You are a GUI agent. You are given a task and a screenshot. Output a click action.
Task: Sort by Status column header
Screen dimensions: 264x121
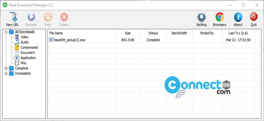[x=153, y=33]
